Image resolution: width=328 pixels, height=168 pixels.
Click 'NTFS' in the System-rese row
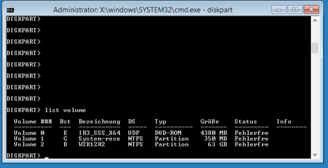click(x=136, y=139)
